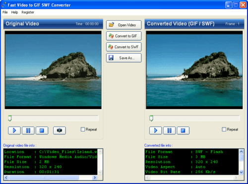Click the original video seek slider handle
Screen dimensions: 248x184
[10, 119]
